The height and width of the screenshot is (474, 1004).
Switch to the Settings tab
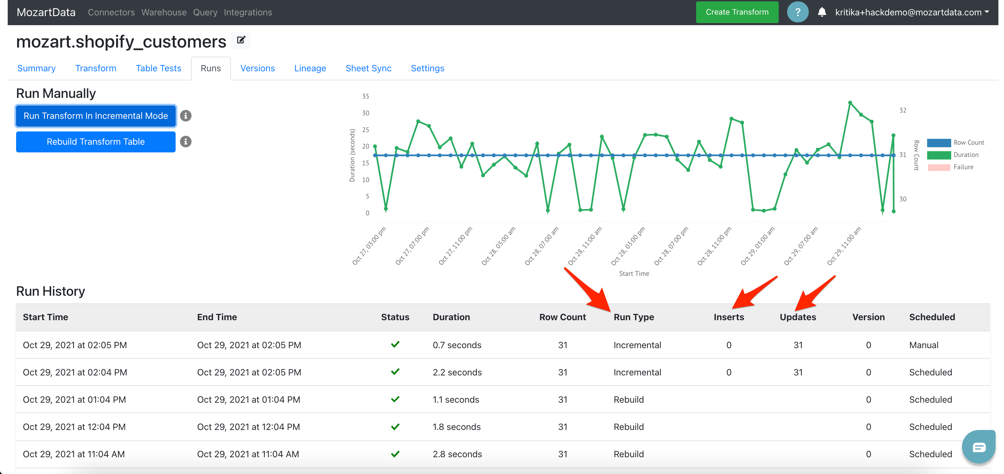427,68
